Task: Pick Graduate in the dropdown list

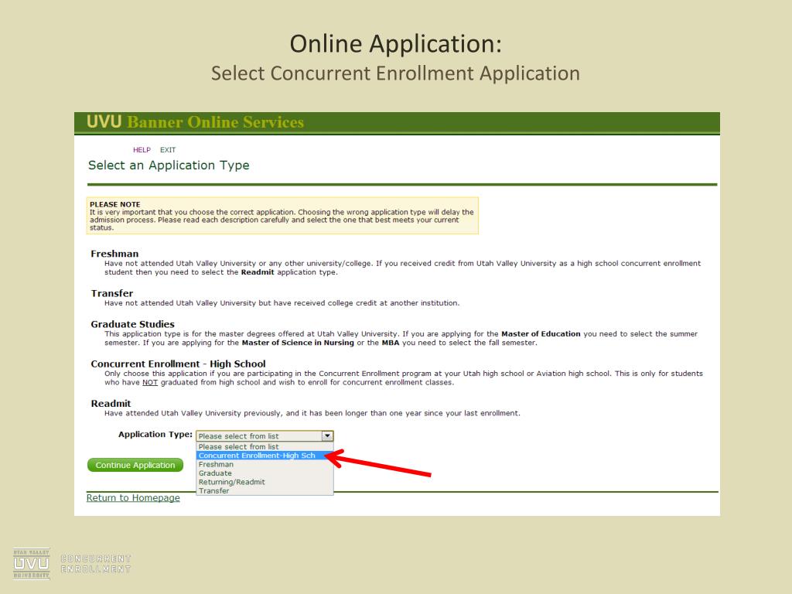Action: coord(265,473)
